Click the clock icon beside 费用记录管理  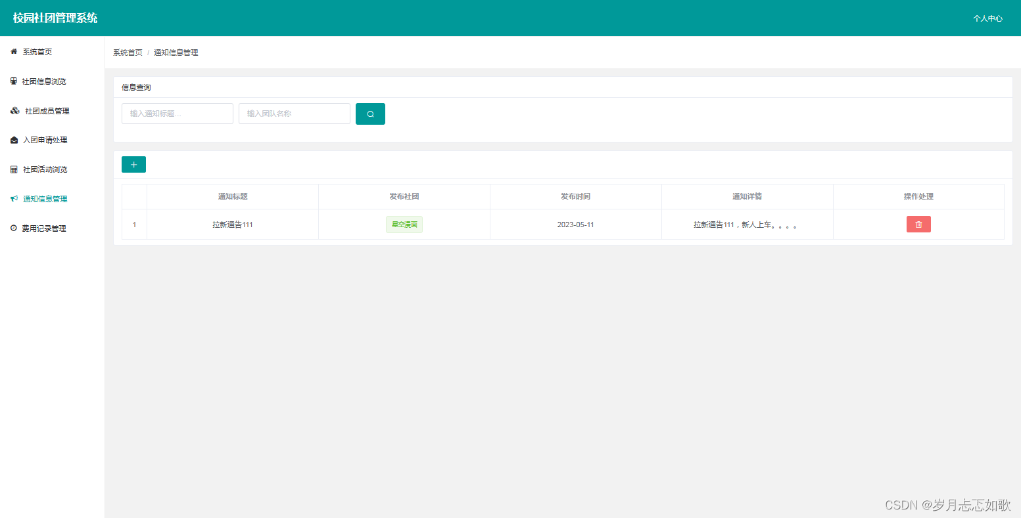click(x=14, y=228)
